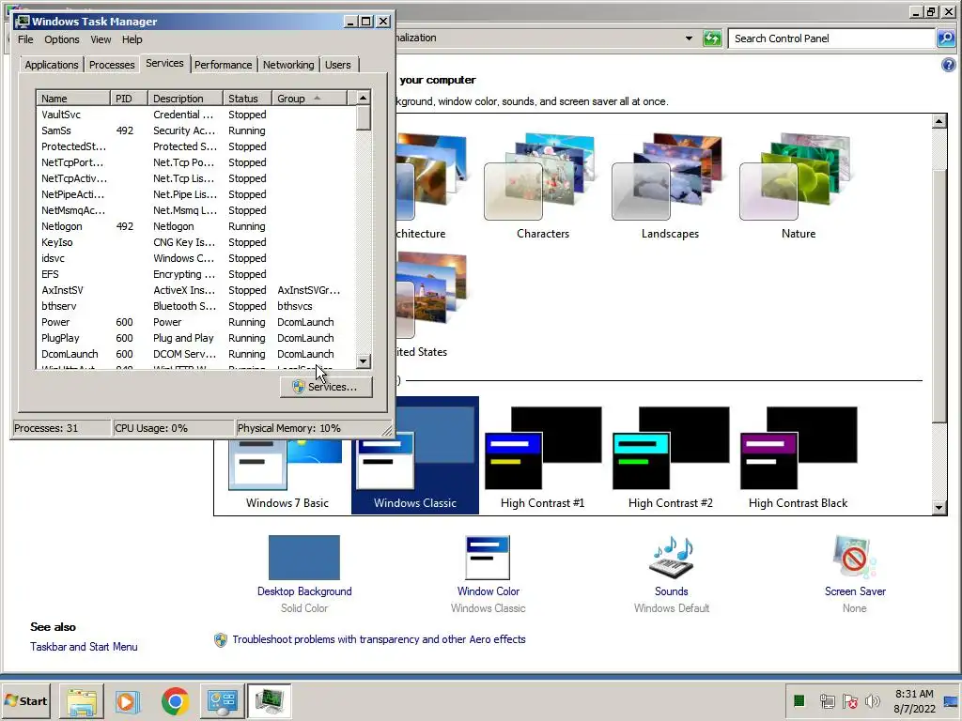The height and width of the screenshot is (721, 962).
Task: Open Google Chrome from the taskbar
Action: (175, 700)
